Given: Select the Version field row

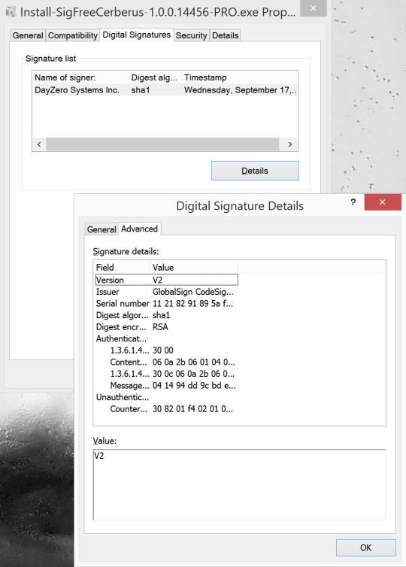Looking at the screenshot, I should (167, 280).
